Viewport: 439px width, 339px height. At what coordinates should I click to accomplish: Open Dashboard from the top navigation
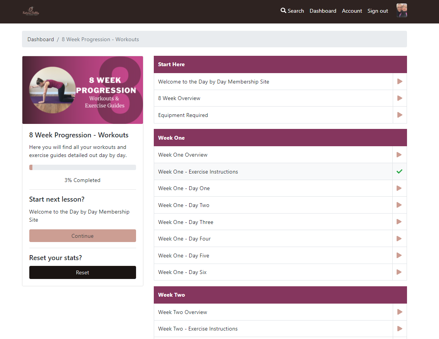tap(323, 11)
